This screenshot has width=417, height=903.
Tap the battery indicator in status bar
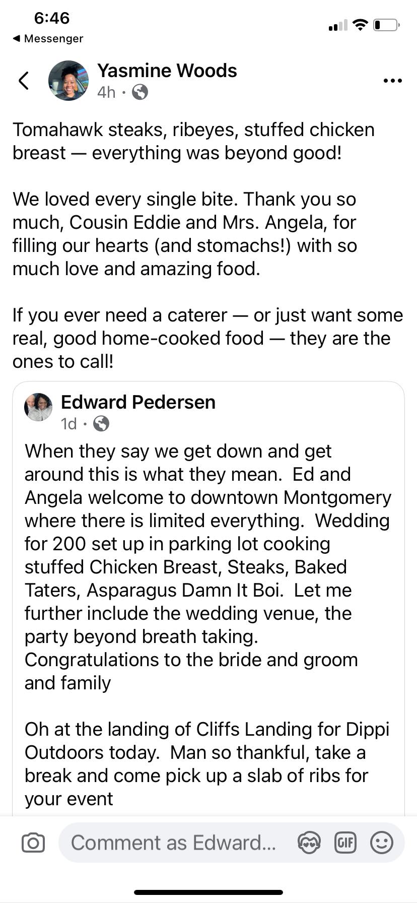point(386,25)
